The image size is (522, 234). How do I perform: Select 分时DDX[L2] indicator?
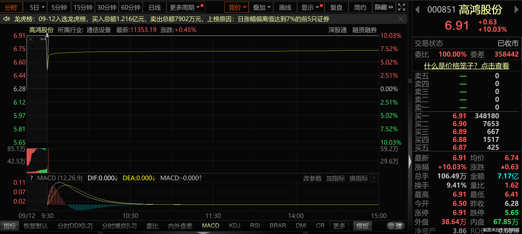point(75,226)
